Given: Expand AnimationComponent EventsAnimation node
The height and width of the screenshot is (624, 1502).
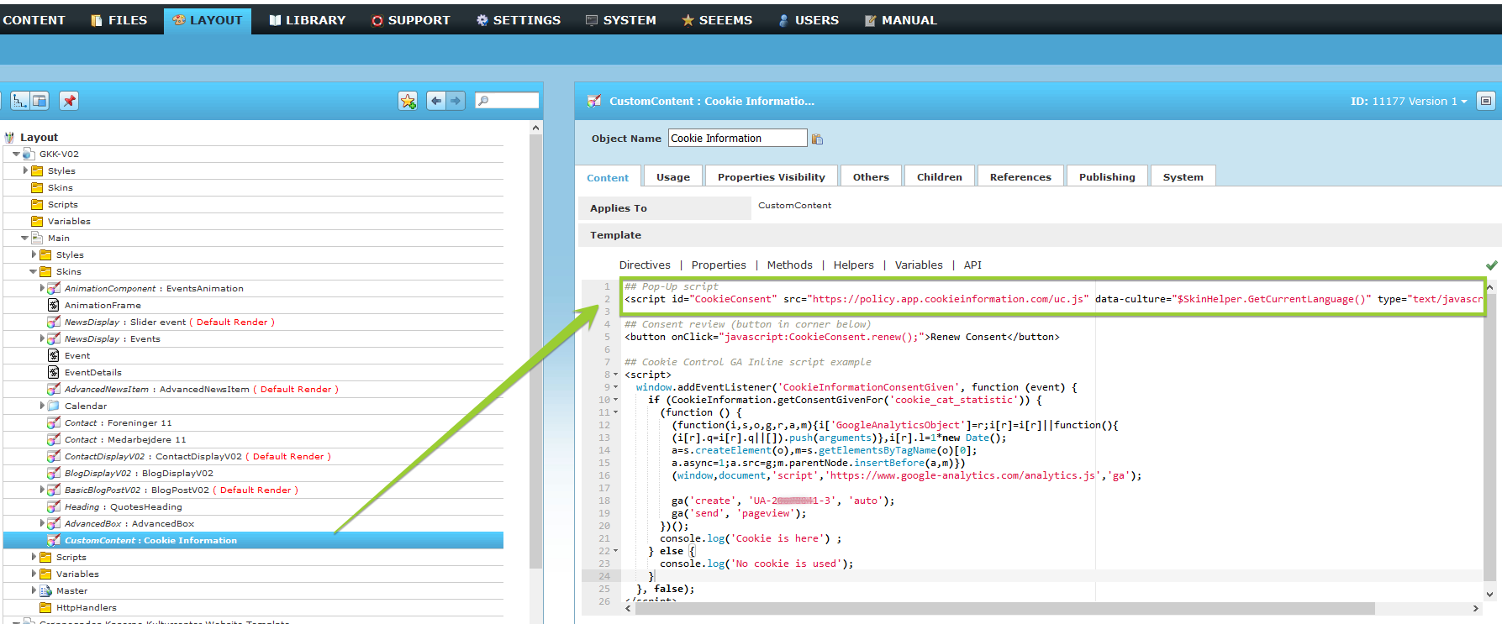Looking at the screenshot, I should (42, 288).
